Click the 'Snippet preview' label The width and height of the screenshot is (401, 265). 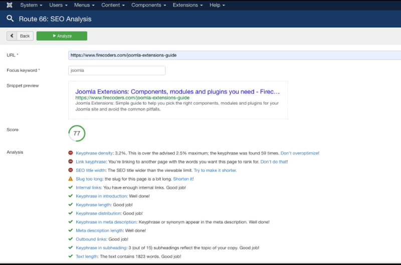(x=23, y=85)
